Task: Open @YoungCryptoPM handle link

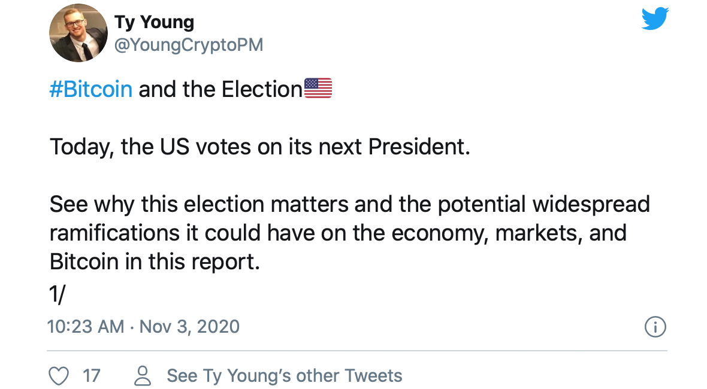Action: (x=188, y=45)
